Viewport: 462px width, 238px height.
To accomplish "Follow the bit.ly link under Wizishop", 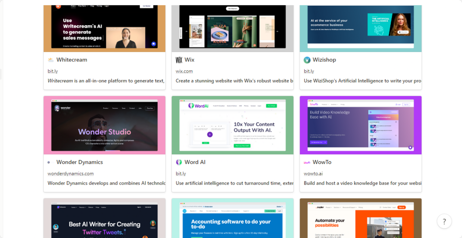I will tap(309, 71).
